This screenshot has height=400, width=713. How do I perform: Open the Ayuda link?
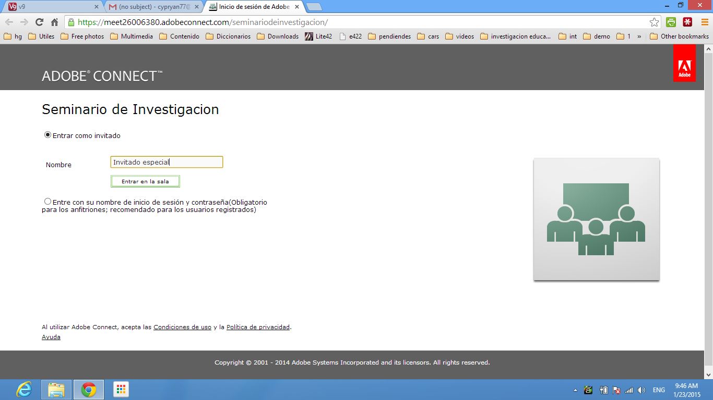pyautogui.click(x=51, y=337)
